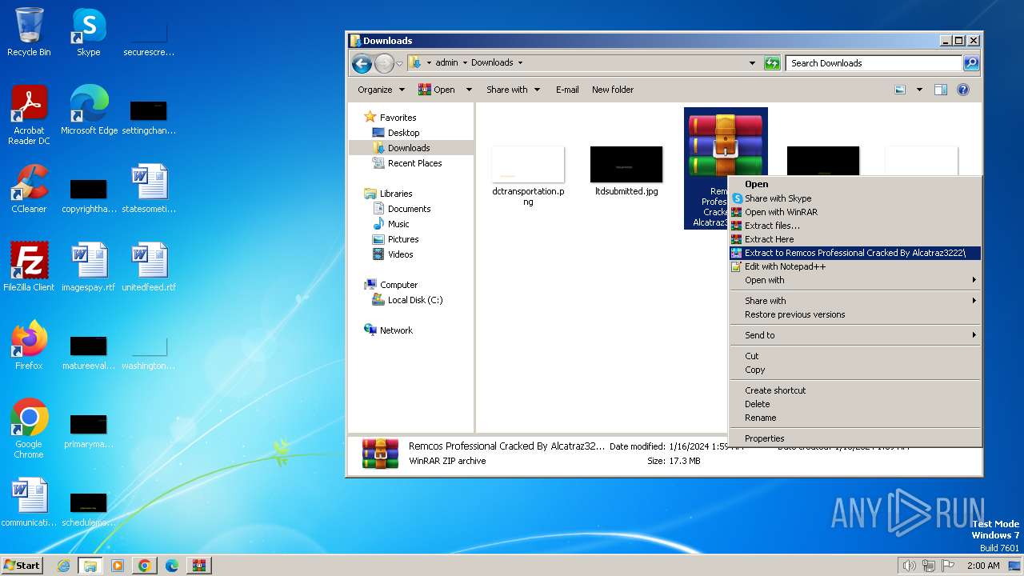Launch Microsoft Edge desktop shortcut
Viewport: 1024px width, 576px height.
coord(89,110)
